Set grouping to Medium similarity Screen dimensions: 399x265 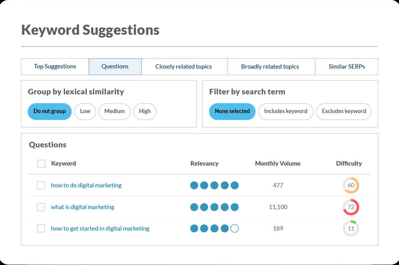114,111
